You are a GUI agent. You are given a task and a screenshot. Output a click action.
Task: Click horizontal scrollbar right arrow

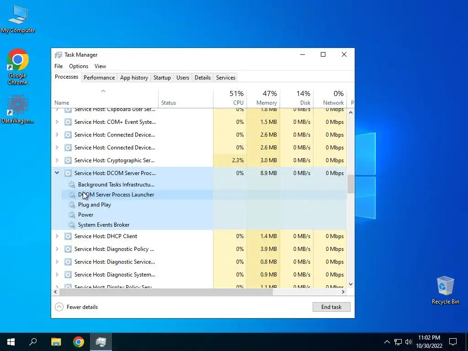pos(343,292)
